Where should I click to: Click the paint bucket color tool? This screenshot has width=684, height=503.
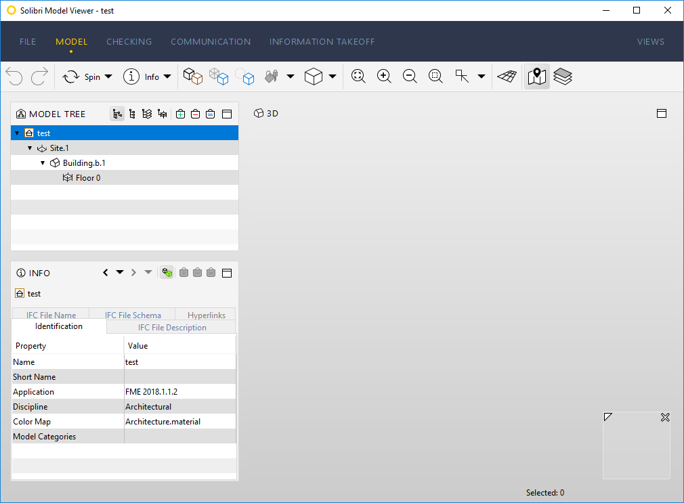coord(272,76)
